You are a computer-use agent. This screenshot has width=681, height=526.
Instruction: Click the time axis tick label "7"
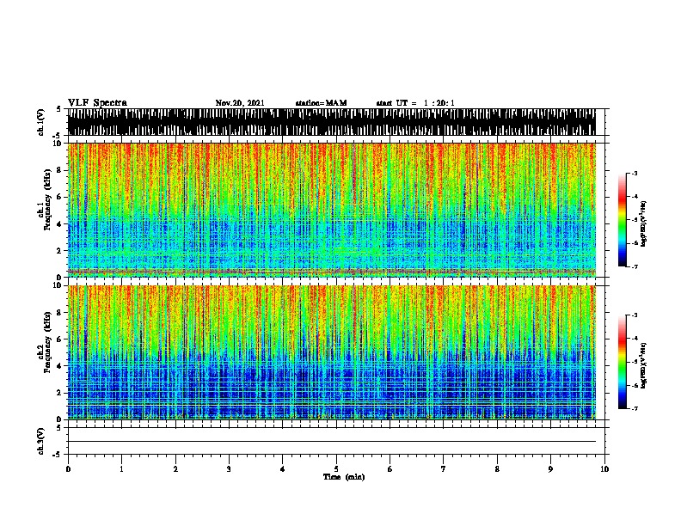click(444, 469)
